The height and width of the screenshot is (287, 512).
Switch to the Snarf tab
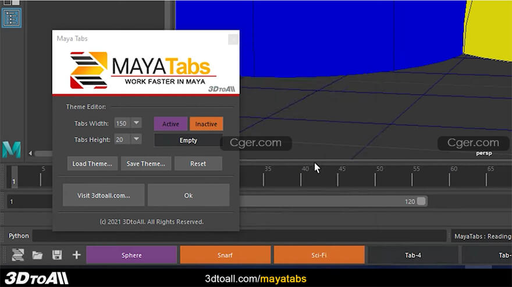click(x=225, y=255)
